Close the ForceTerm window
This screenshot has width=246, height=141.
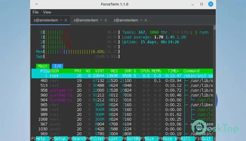coord(211,4)
